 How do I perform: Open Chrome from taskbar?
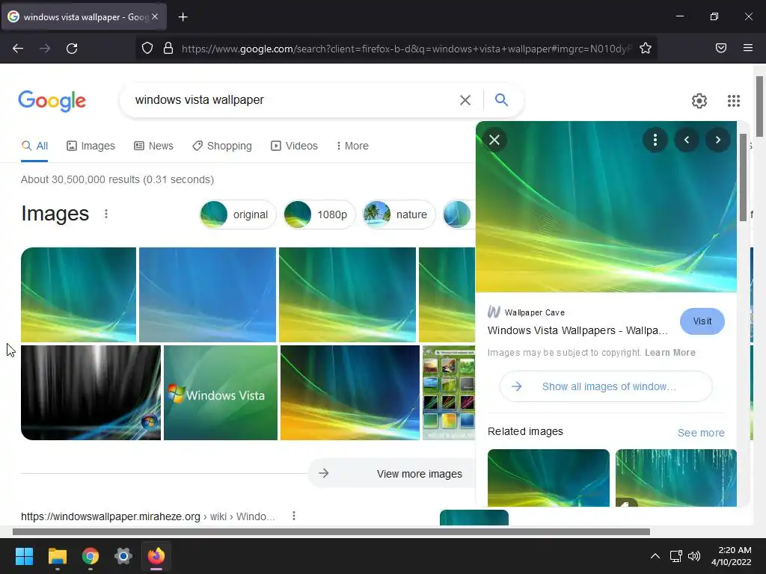tap(91, 556)
